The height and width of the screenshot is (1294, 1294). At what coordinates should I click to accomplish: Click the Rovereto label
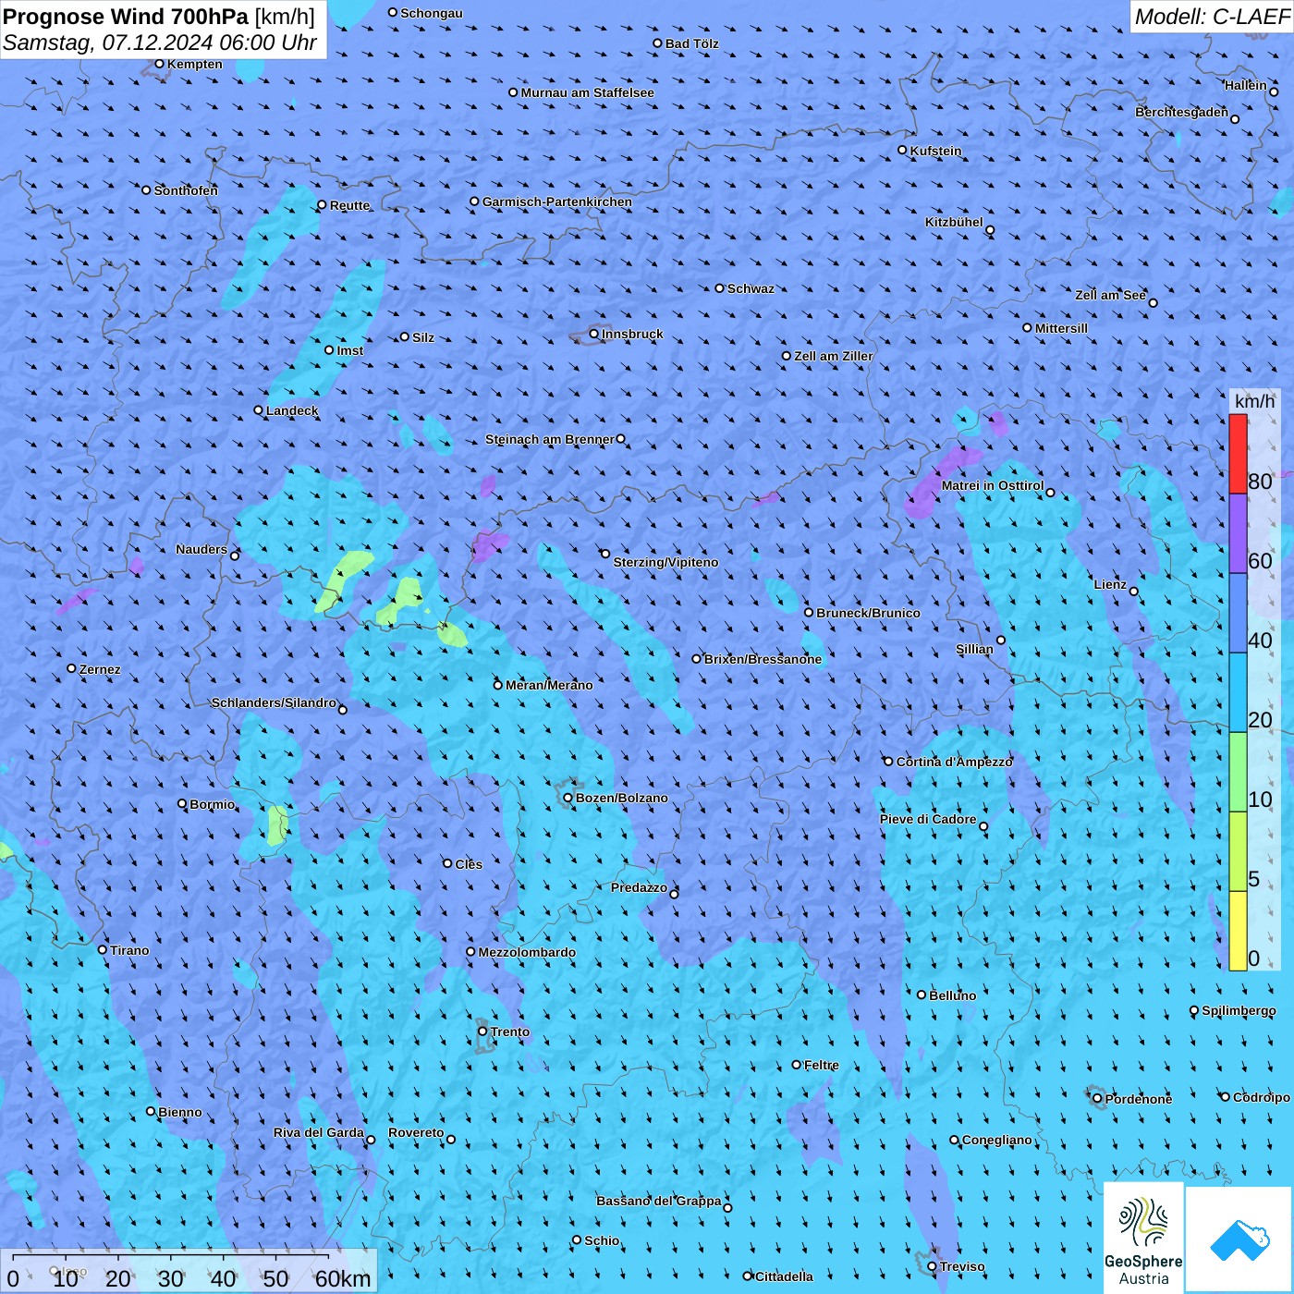click(x=416, y=1132)
